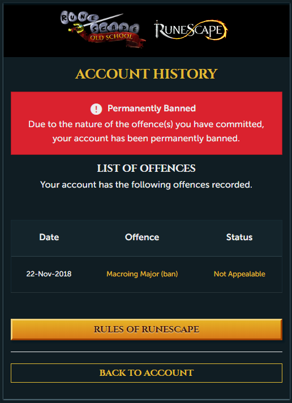Click the Account History title
The image size is (292, 403).
(147, 74)
